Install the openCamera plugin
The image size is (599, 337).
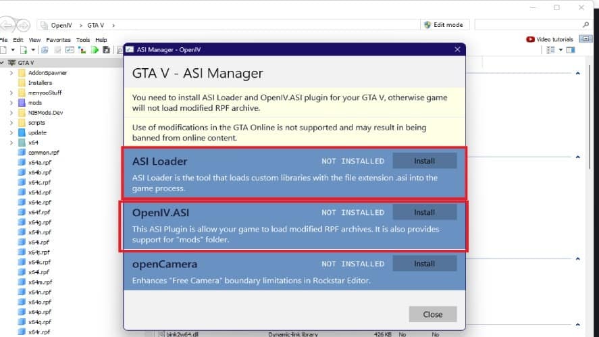424,263
